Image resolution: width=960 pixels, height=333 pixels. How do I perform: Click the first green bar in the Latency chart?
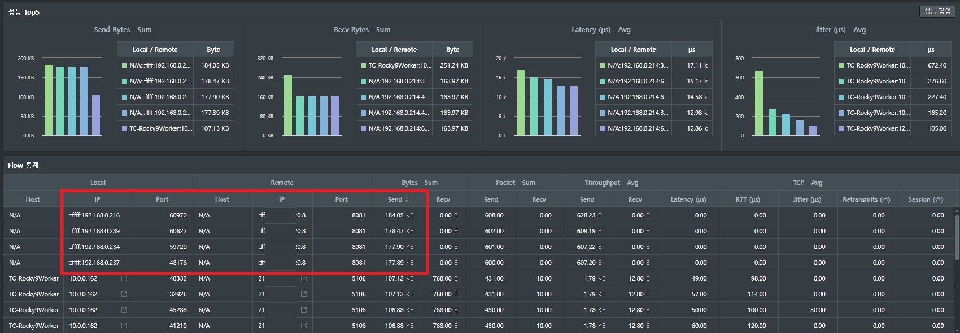(522, 103)
